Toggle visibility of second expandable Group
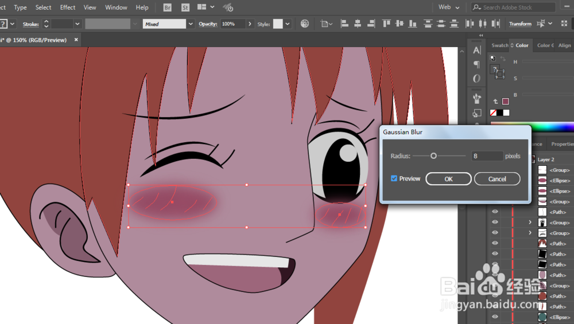 coord(495,233)
